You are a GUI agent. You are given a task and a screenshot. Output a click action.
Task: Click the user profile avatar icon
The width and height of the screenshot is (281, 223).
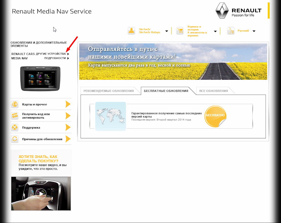coord(131,31)
